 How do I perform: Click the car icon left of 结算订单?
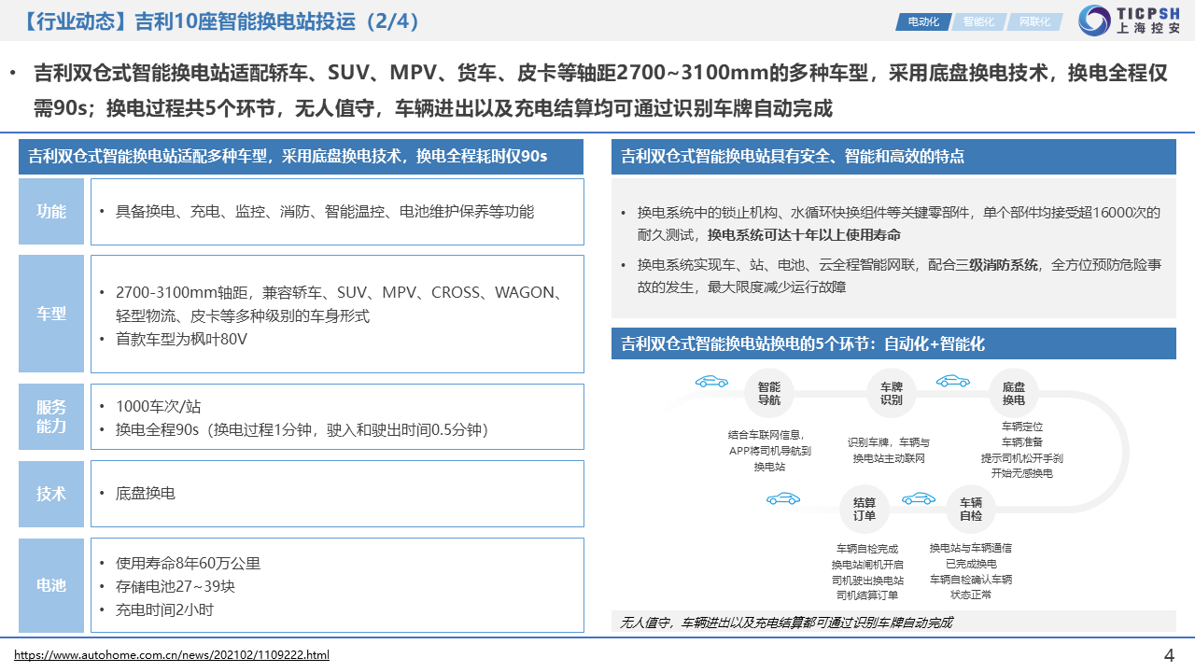(782, 499)
